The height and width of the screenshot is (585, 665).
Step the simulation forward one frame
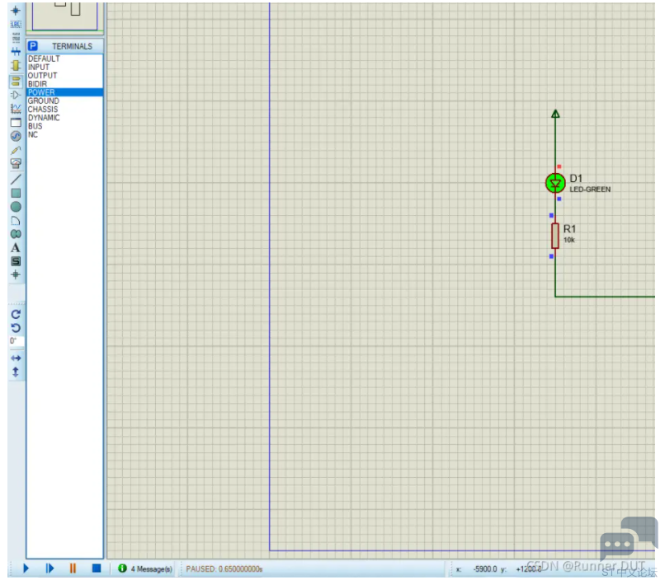click(x=50, y=569)
